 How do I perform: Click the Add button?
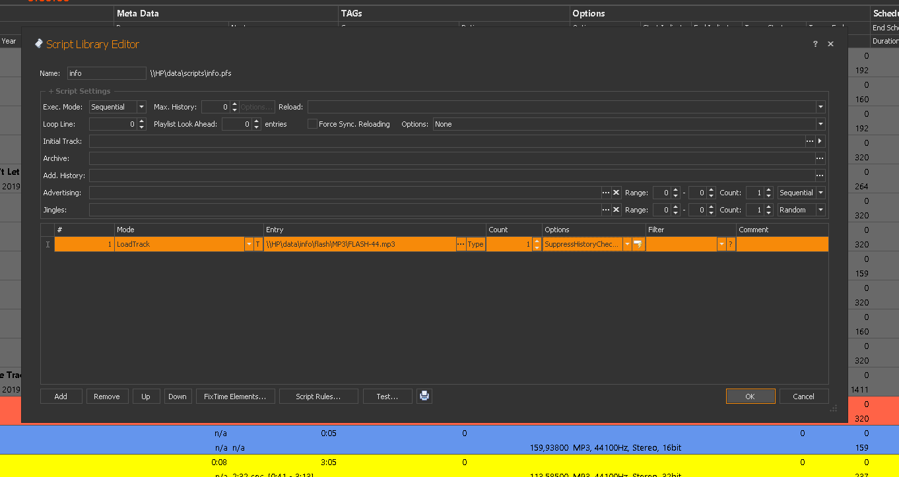click(x=61, y=397)
